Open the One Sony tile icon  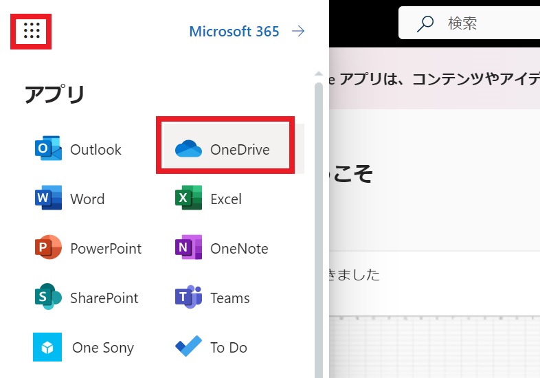coord(47,347)
